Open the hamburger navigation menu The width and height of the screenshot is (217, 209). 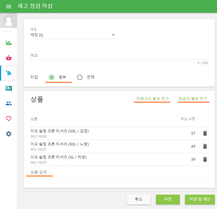[9, 6]
